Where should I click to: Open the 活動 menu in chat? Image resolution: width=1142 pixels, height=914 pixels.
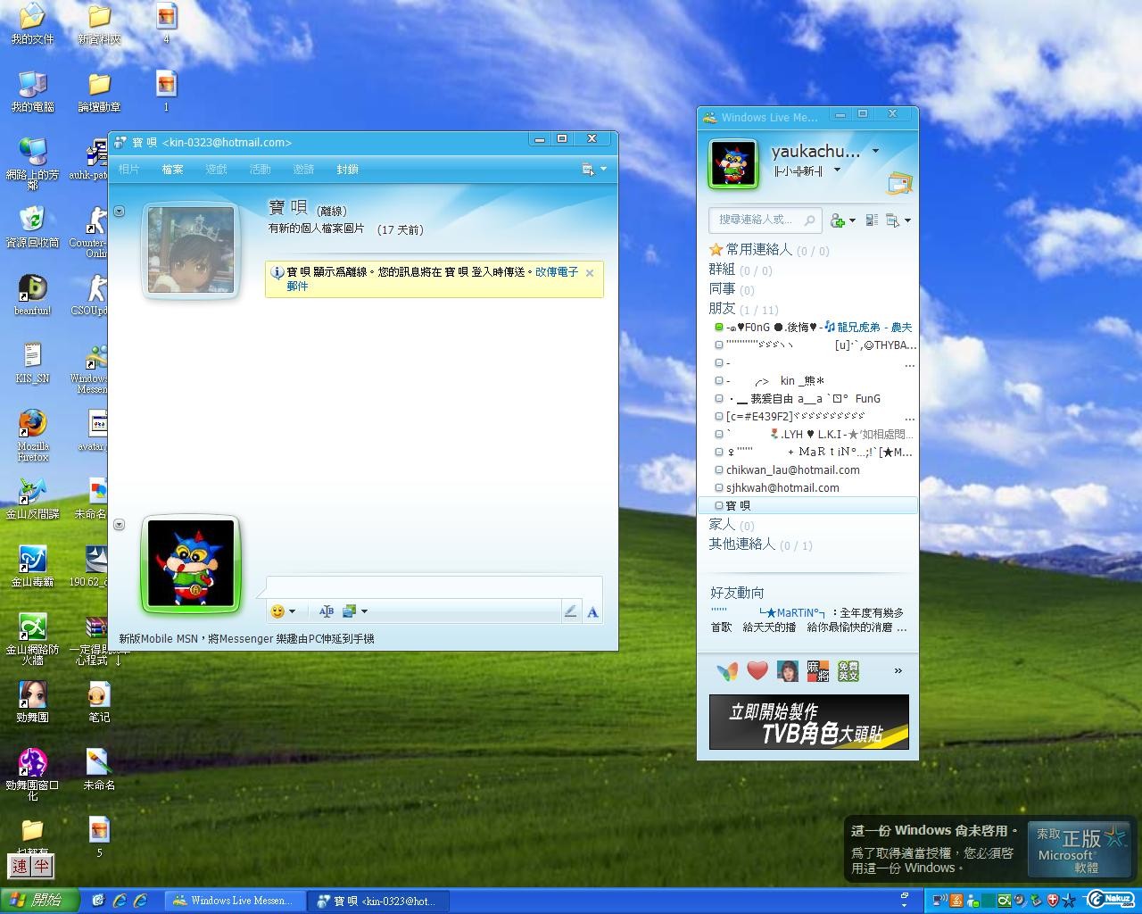click(260, 169)
